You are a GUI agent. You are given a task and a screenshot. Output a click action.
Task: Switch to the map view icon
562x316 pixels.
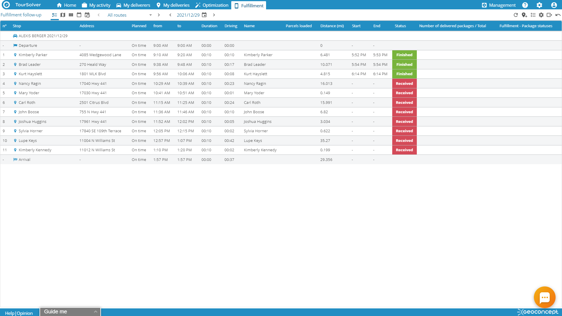click(x=63, y=15)
